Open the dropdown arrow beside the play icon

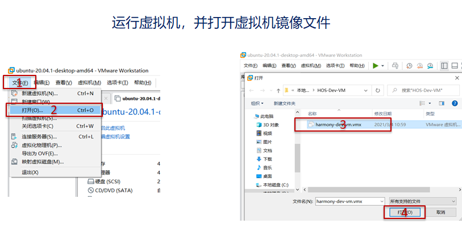tap(383, 66)
